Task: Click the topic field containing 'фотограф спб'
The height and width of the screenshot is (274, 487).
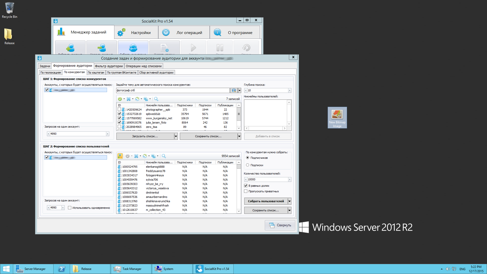Action: click(173, 90)
